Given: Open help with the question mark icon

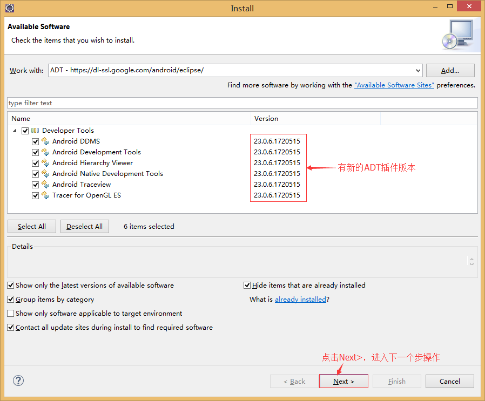Looking at the screenshot, I should pos(18,380).
